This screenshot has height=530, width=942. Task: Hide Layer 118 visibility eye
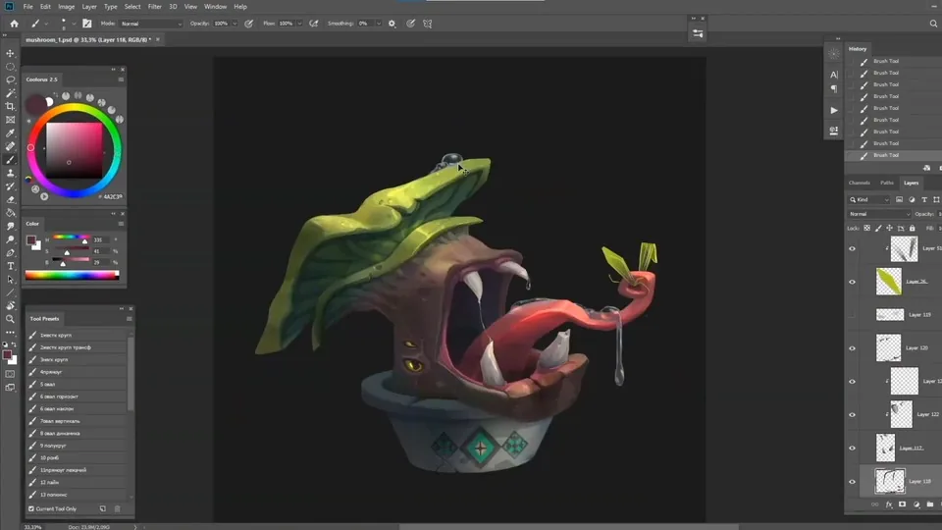[852, 481]
